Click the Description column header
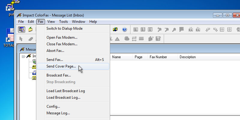This screenshot has width=240, height=120. [187, 57]
